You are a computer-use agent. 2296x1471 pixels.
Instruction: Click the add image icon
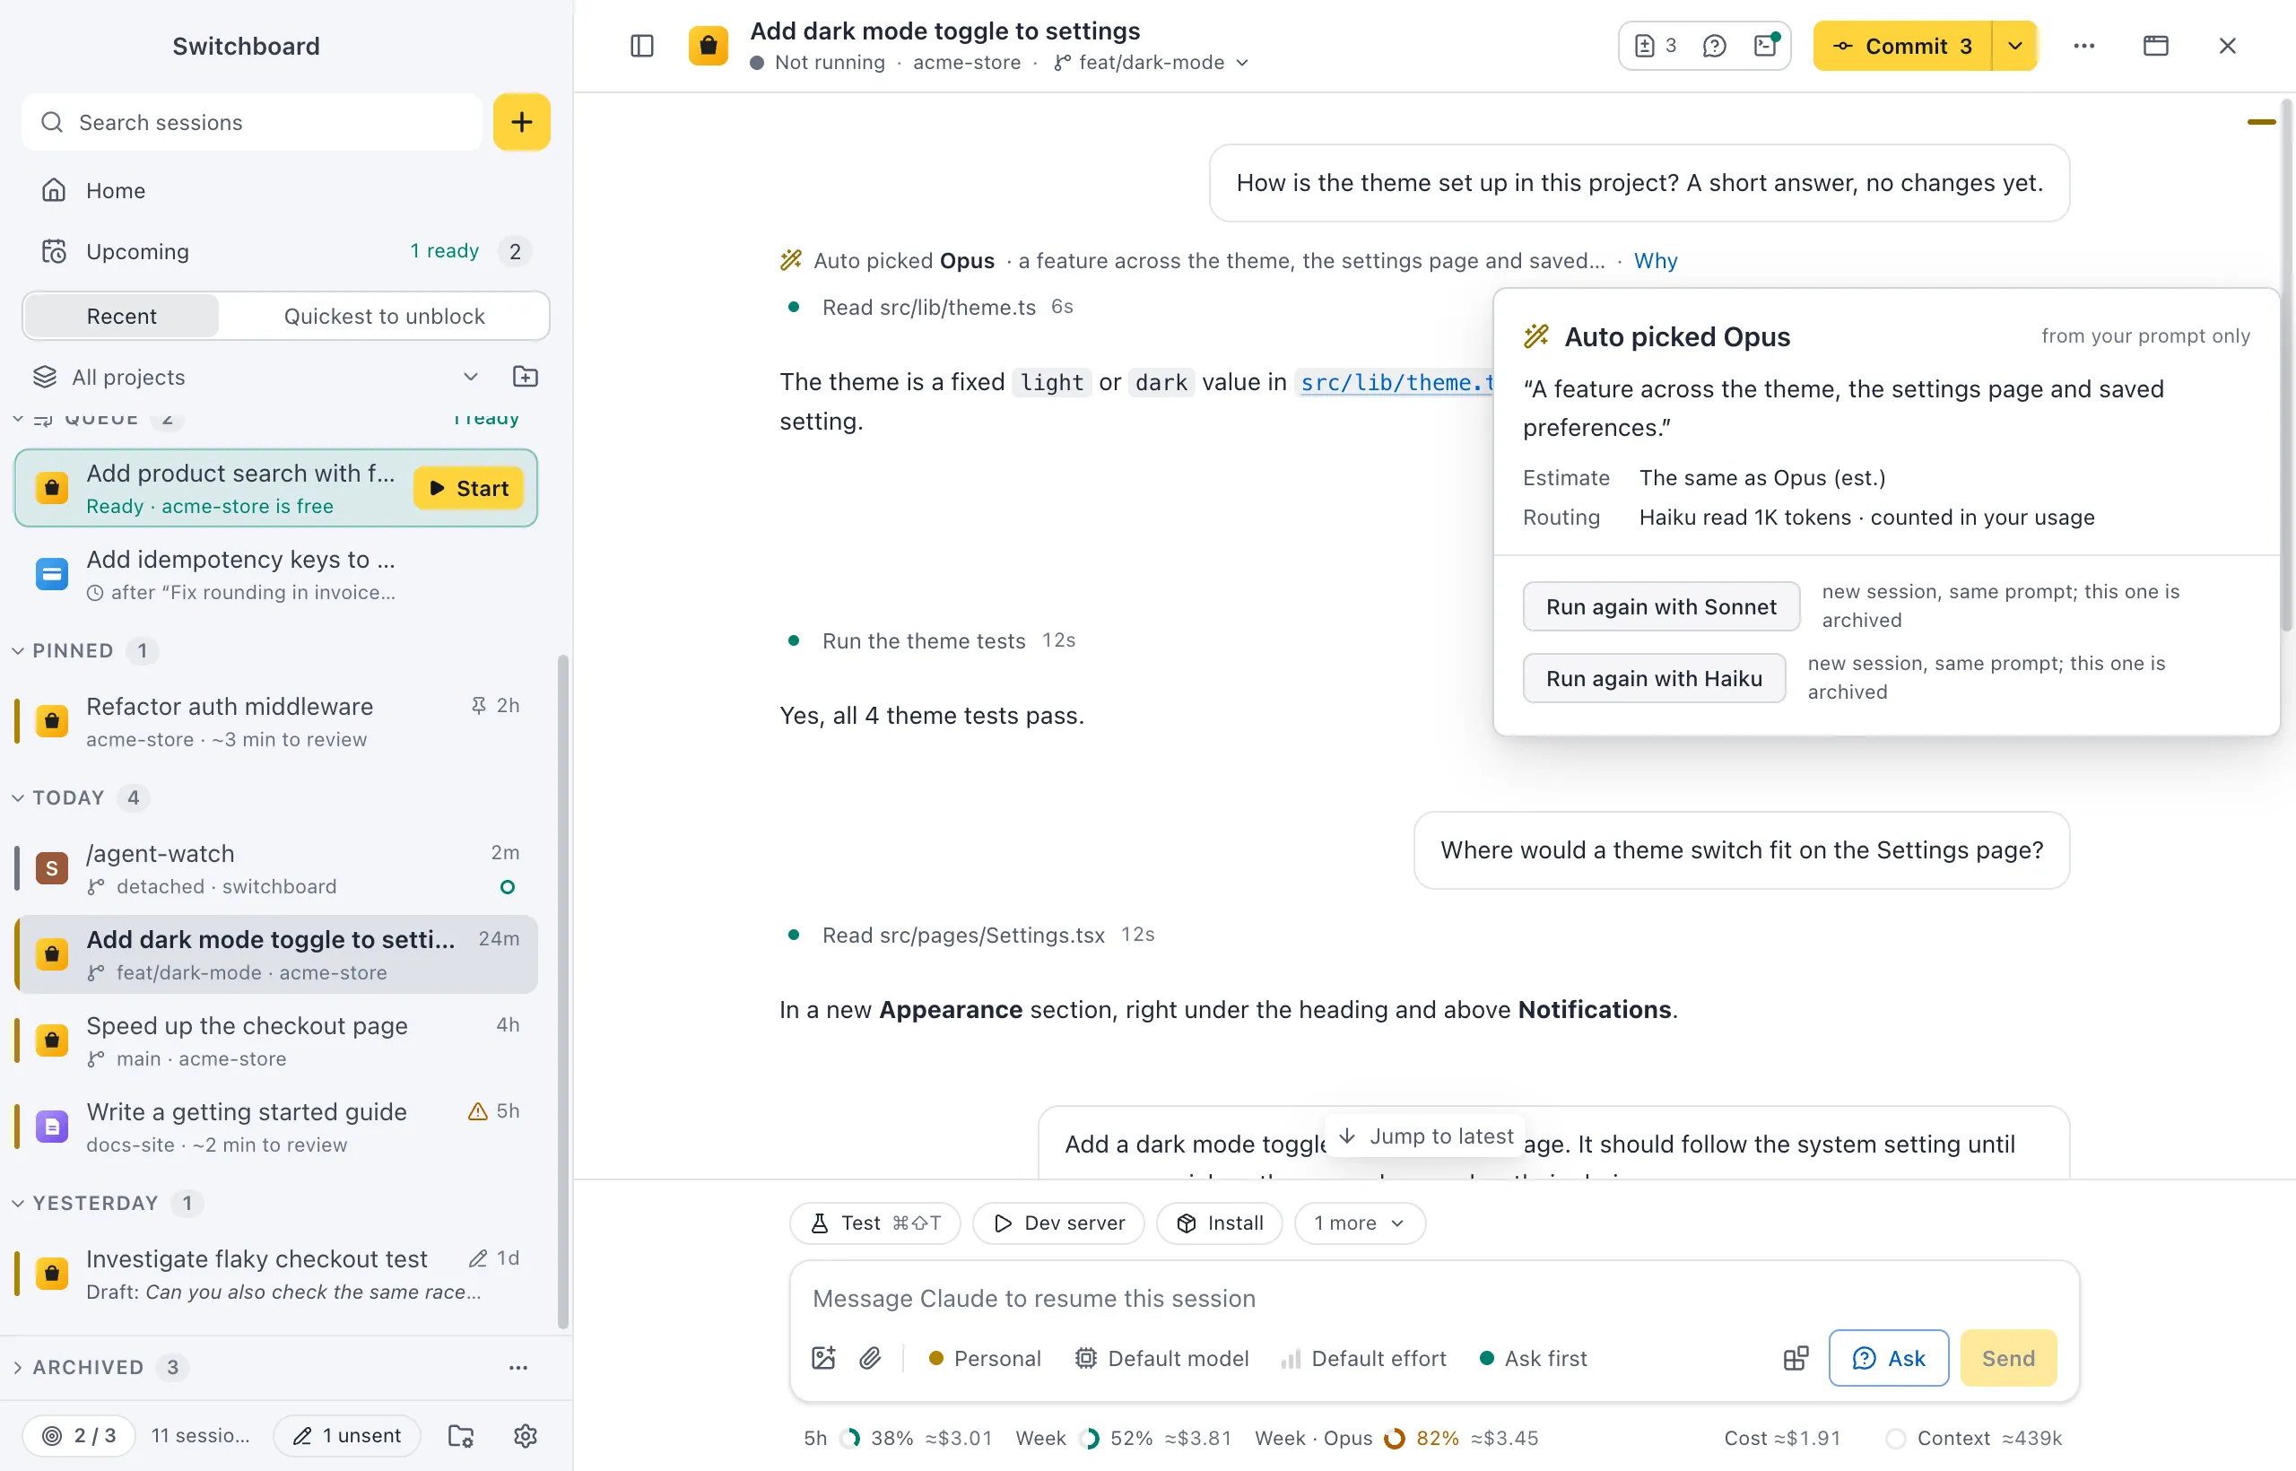[x=823, y=1358]
